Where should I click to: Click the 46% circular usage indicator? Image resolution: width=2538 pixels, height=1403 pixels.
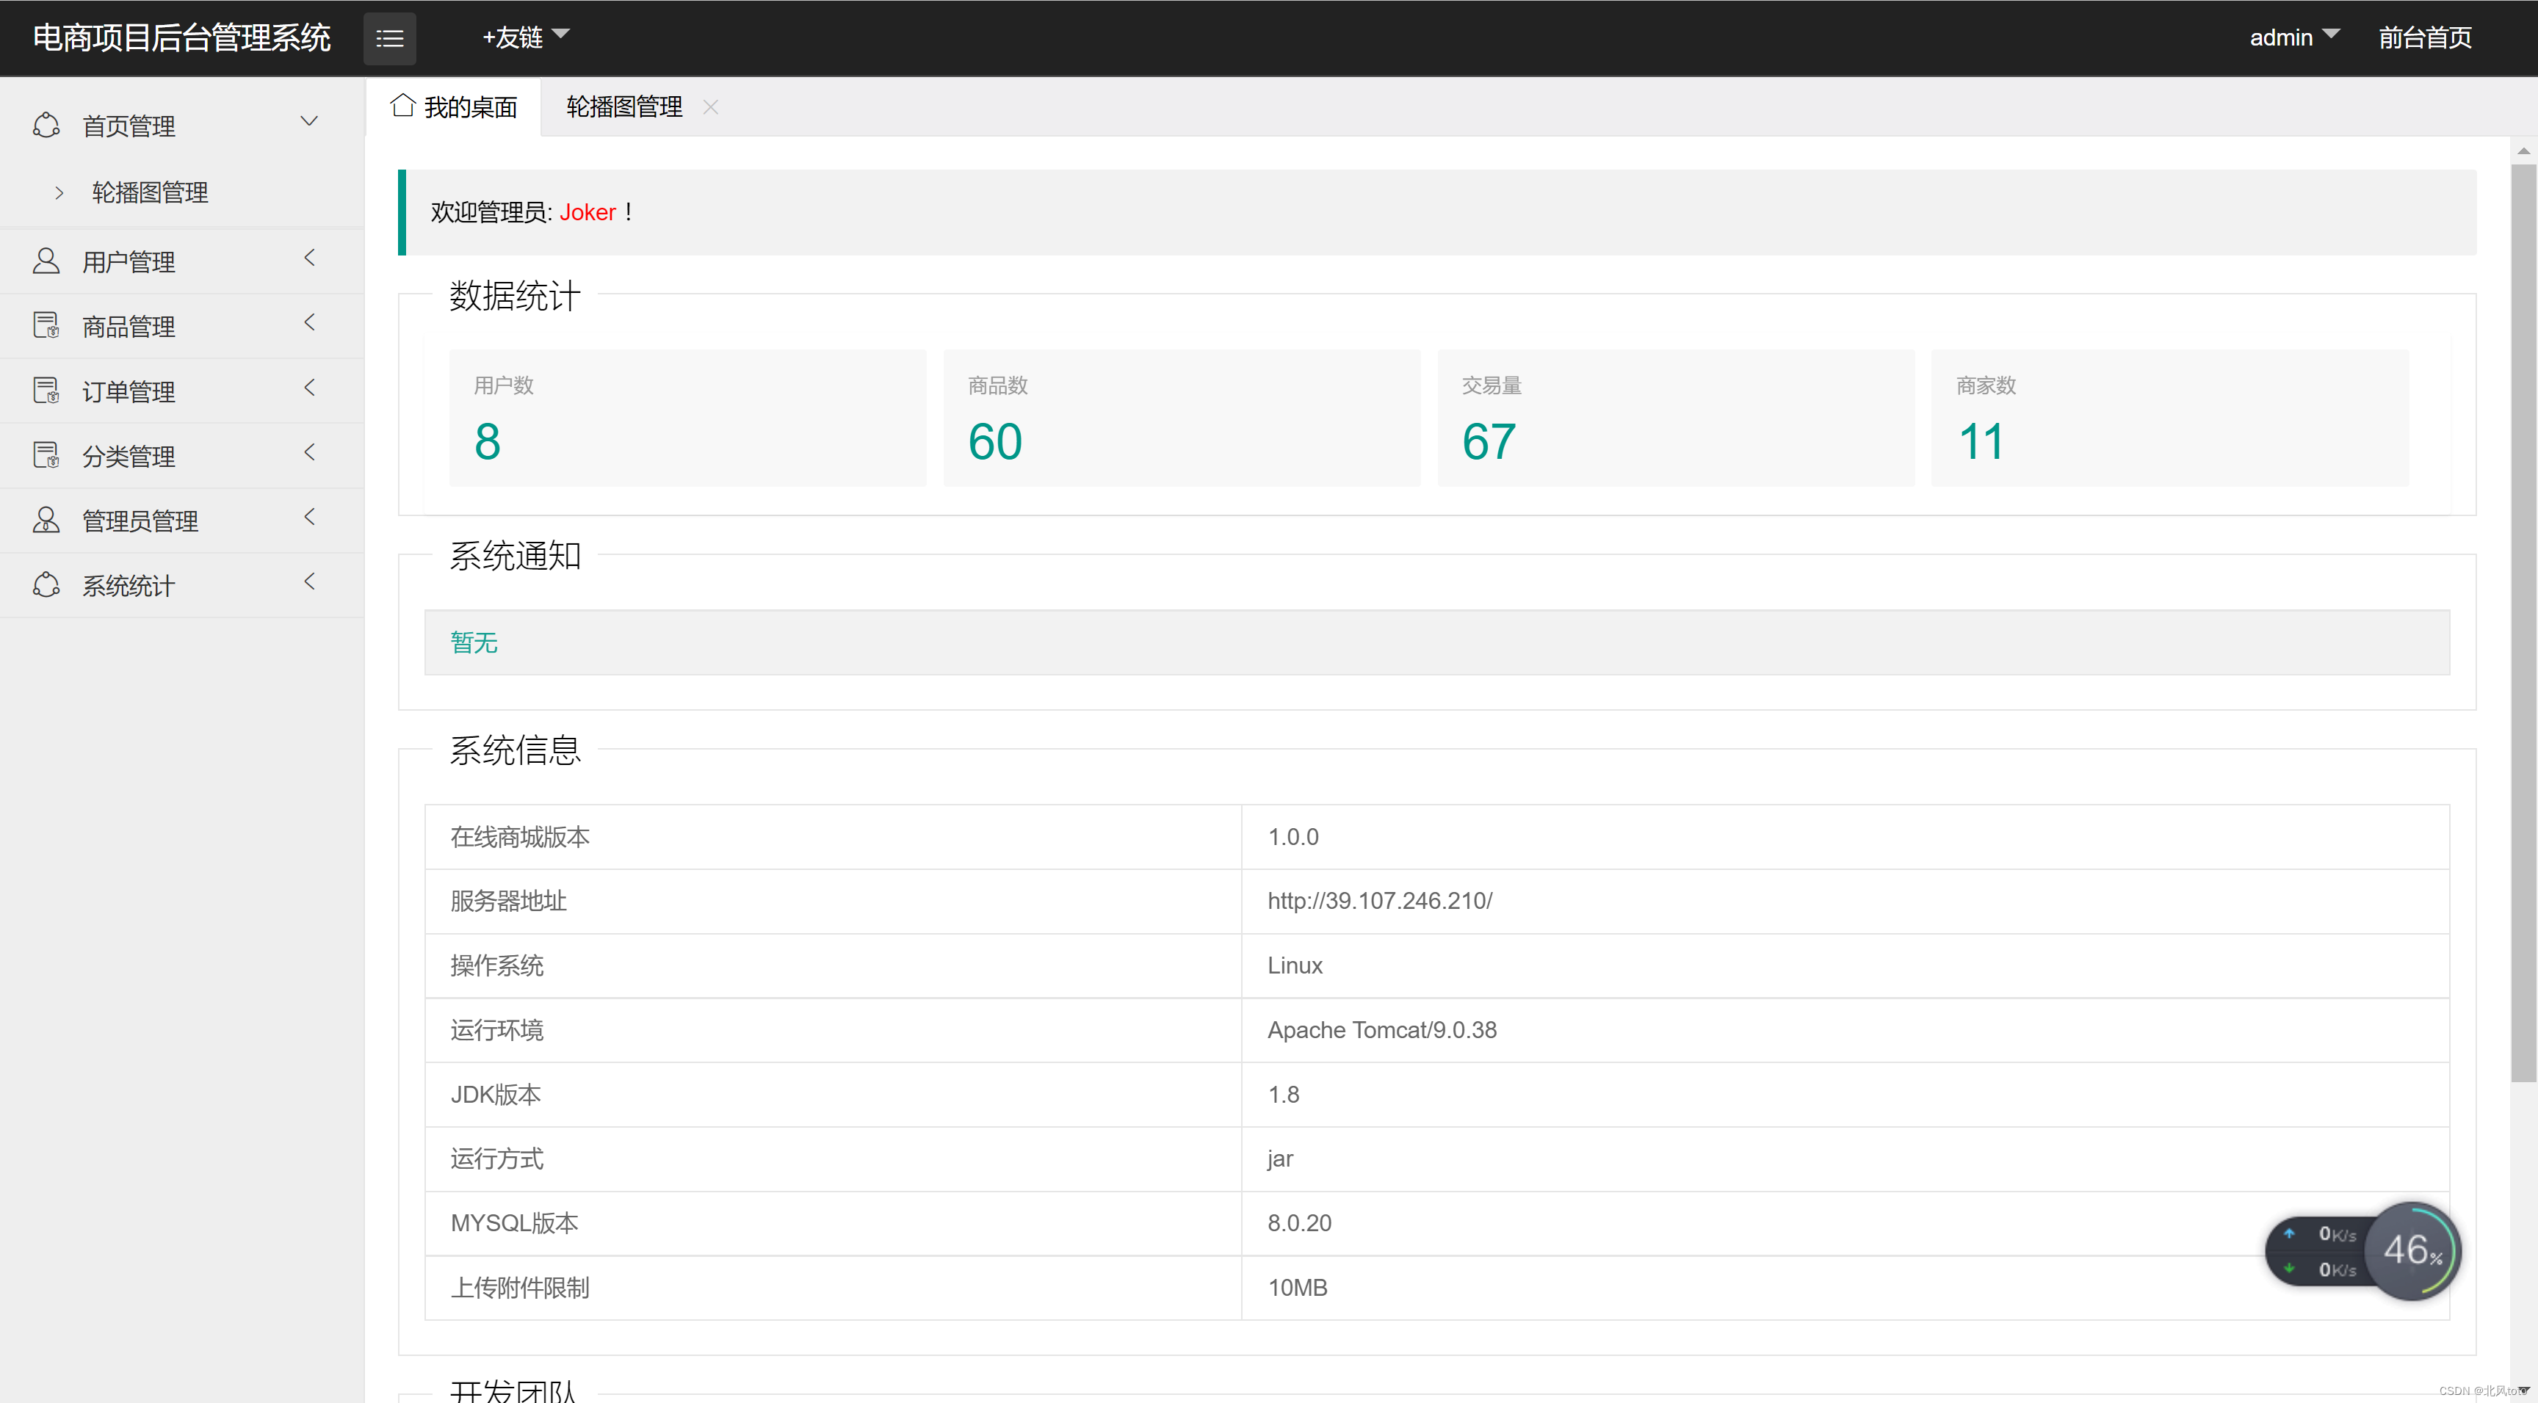tap(2412, 1251)
